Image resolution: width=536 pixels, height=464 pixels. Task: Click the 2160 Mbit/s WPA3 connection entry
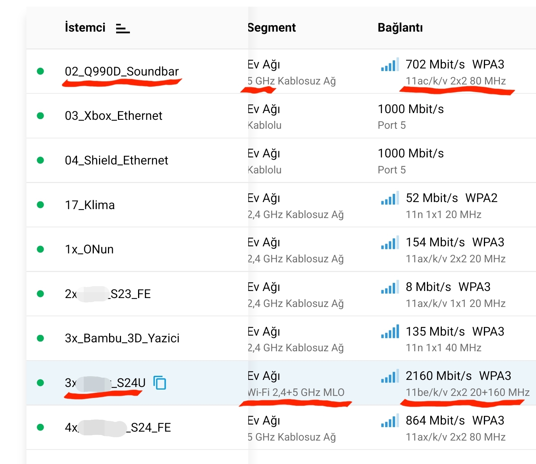coord(458,376)
